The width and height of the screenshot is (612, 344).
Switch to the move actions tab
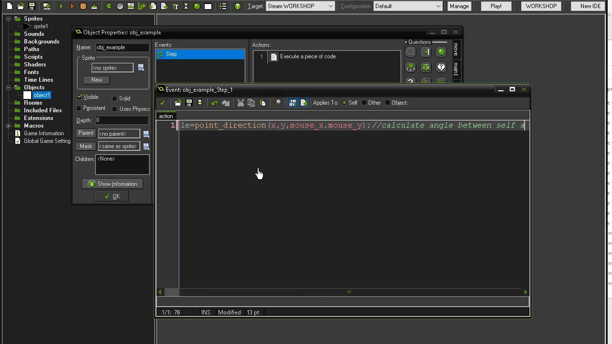pos(456,49)
